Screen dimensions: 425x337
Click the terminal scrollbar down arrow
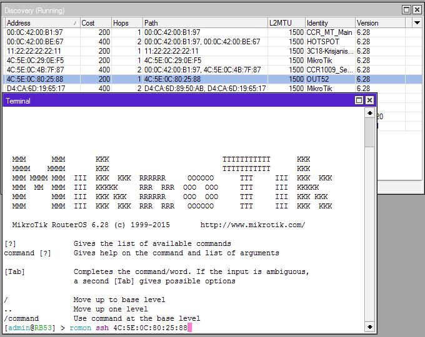[370, 327]
